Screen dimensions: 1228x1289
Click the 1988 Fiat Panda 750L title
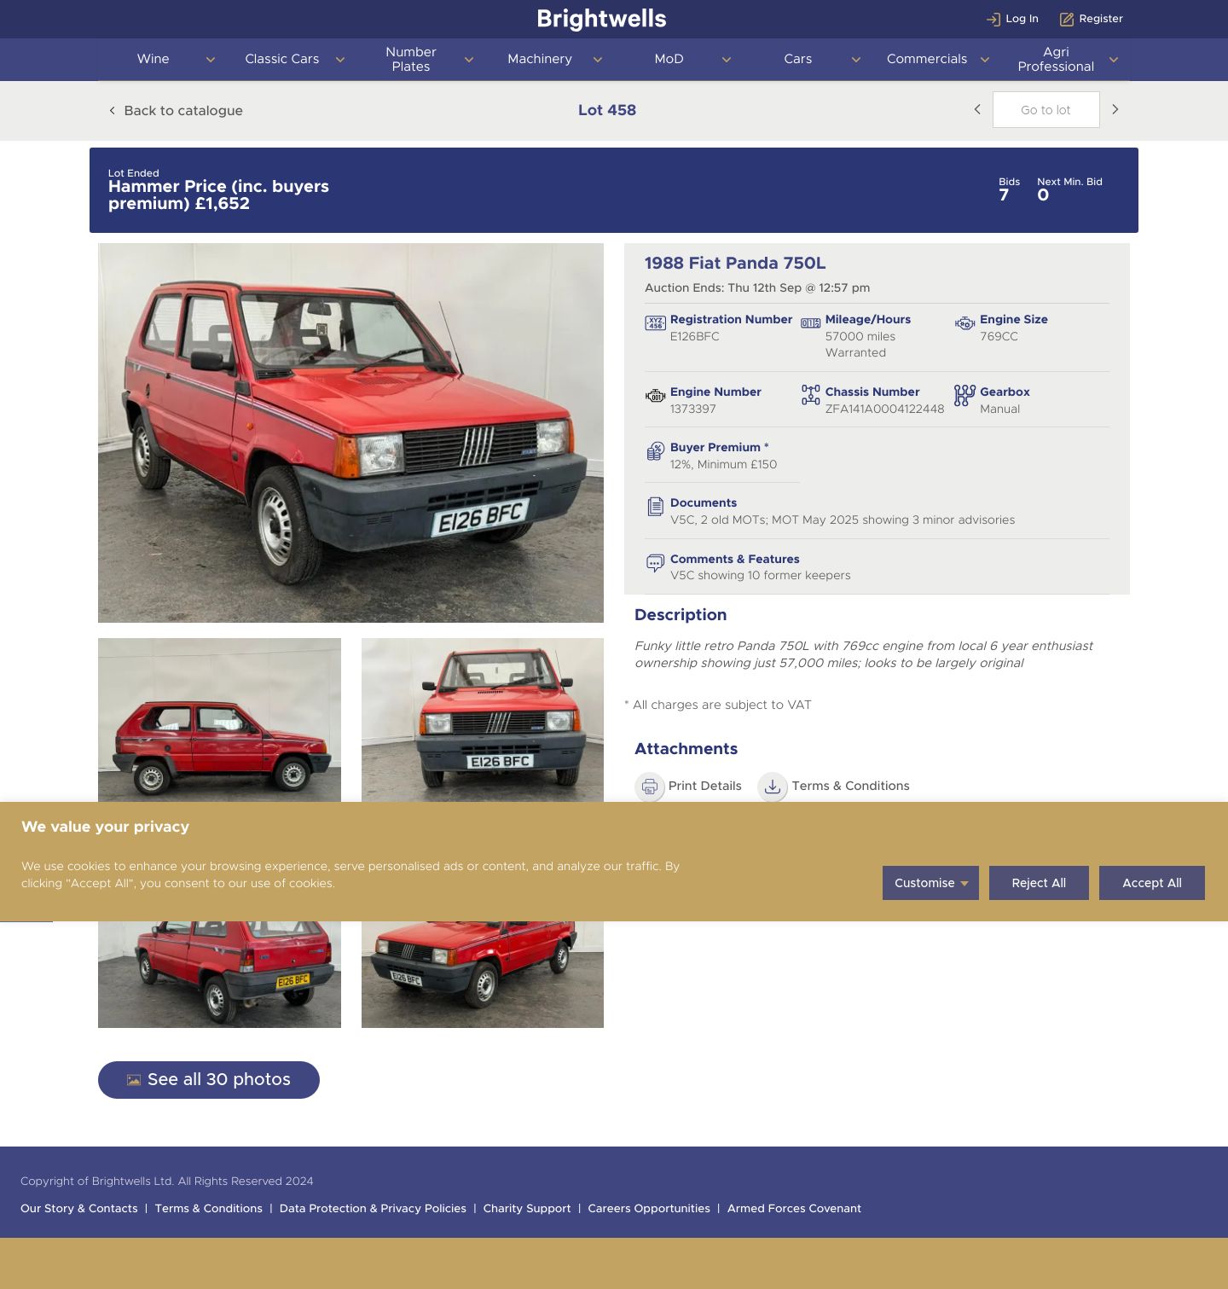tap(735, 264)
